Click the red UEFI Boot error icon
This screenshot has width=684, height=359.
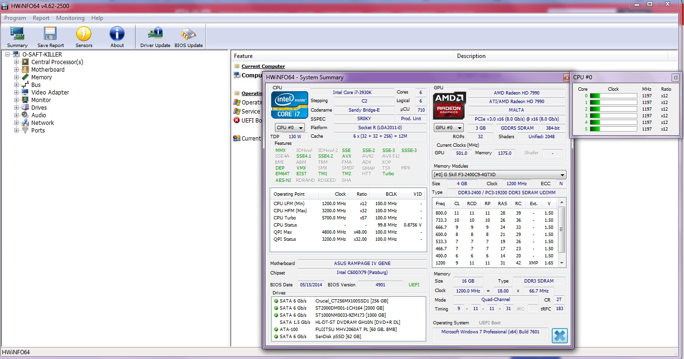click(236, 120)
